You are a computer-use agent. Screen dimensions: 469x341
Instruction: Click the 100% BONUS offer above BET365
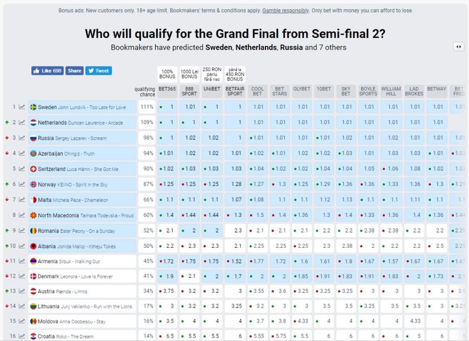167,73
